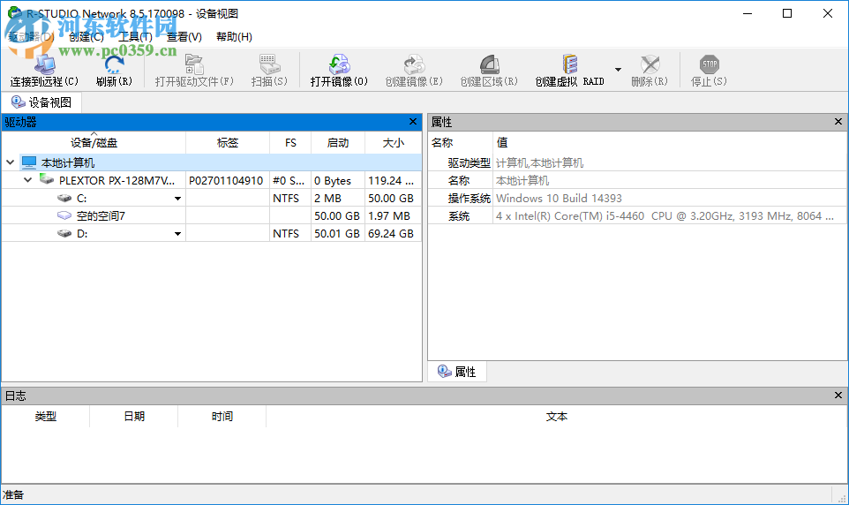Viewport: 849px width, 505px height.
Task: Close the 日志 panel
Action: 838,395
